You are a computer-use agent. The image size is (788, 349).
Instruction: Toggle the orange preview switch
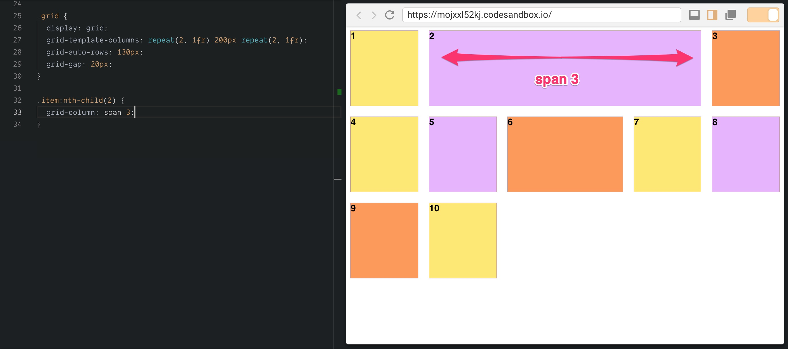click(763, 15)
